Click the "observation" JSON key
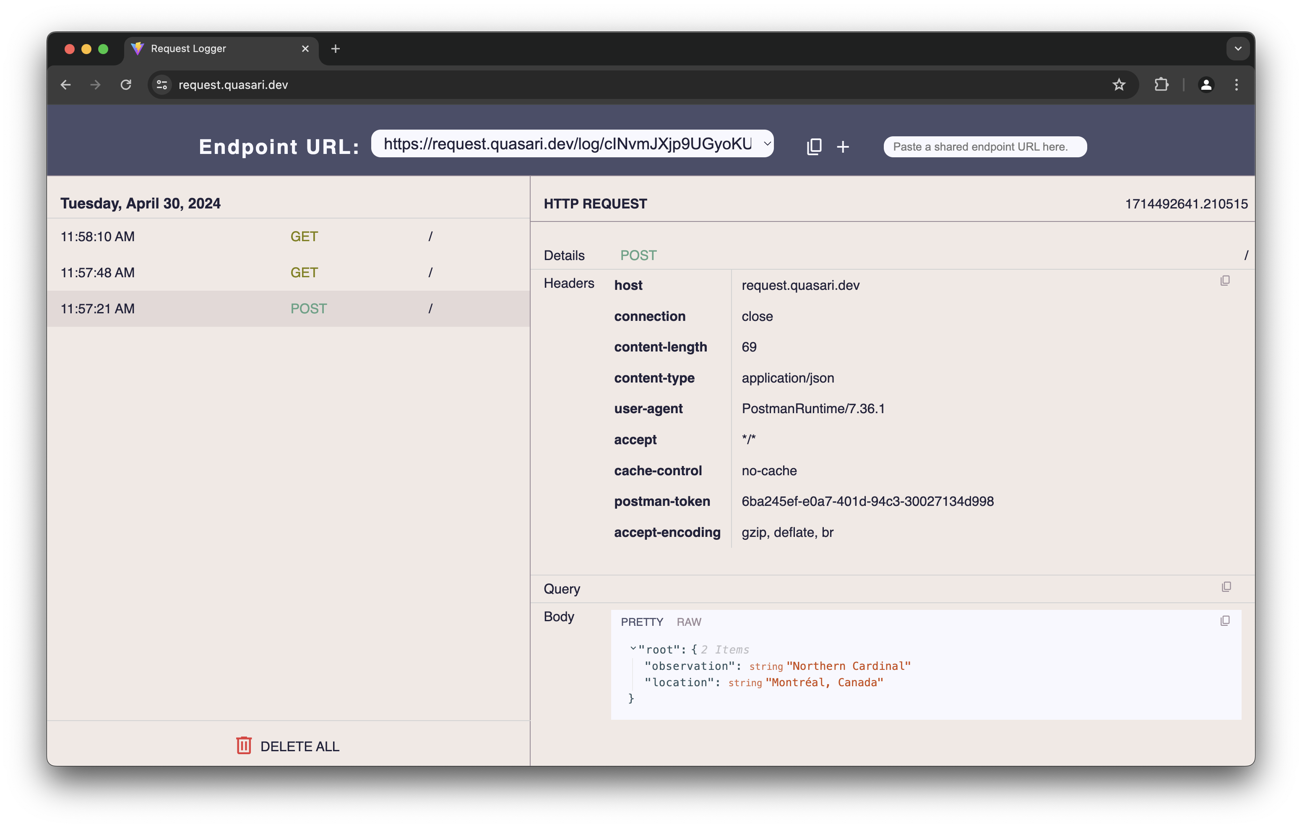 690,666
